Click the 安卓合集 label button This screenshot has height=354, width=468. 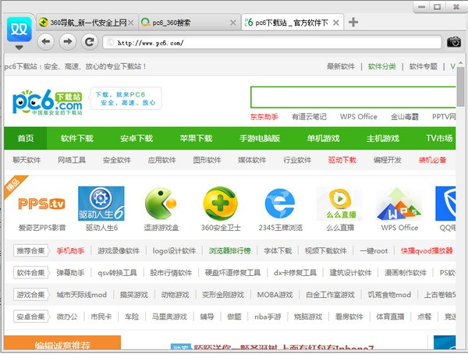point(30,317)
